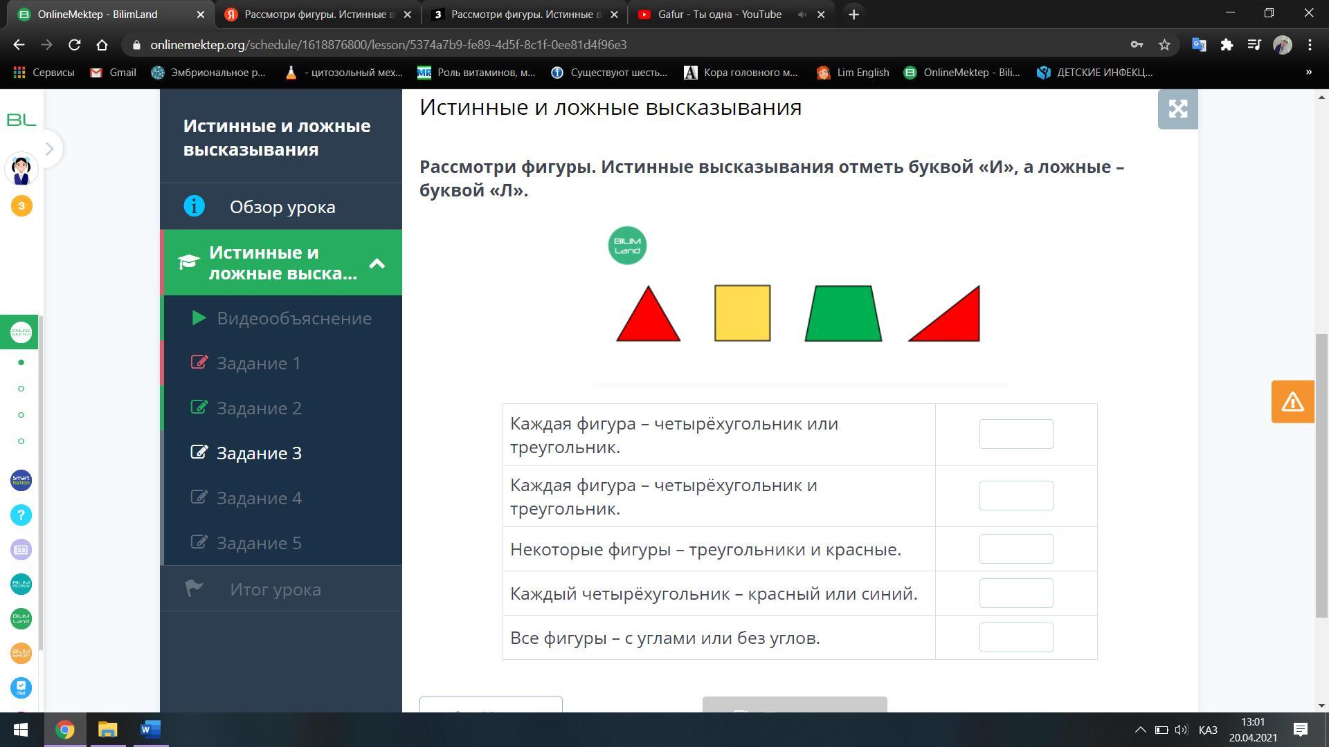Click the fullscreen expand icon
1329x747 pixels.
coord(1177,109)
